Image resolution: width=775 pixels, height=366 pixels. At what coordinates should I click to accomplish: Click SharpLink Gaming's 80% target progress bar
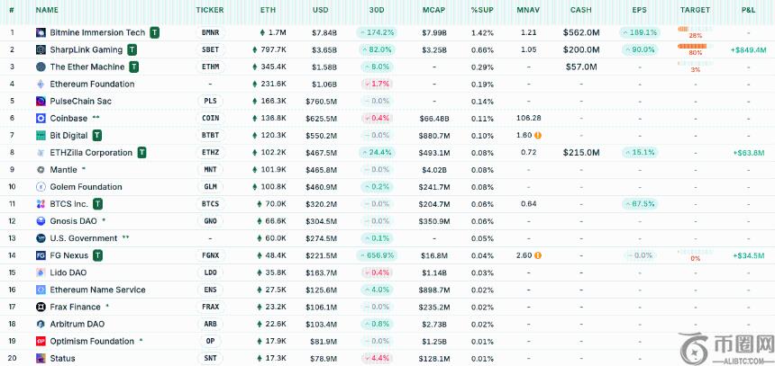(x=694, y=46)
